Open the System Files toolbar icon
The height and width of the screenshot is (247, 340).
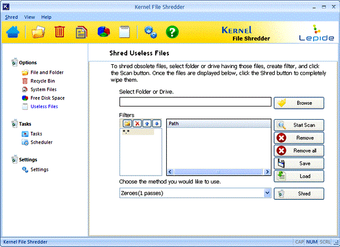click(81, 32)
